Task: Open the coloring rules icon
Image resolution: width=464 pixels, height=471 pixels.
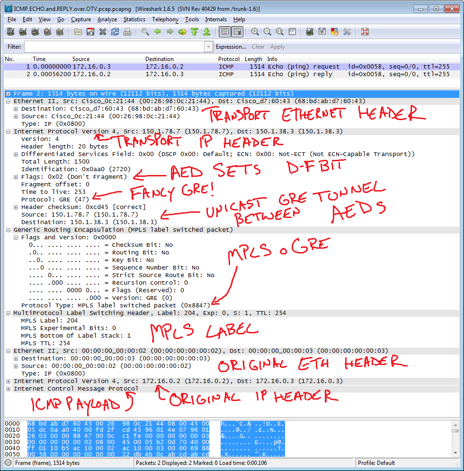Action: click(x=335, y=32)
